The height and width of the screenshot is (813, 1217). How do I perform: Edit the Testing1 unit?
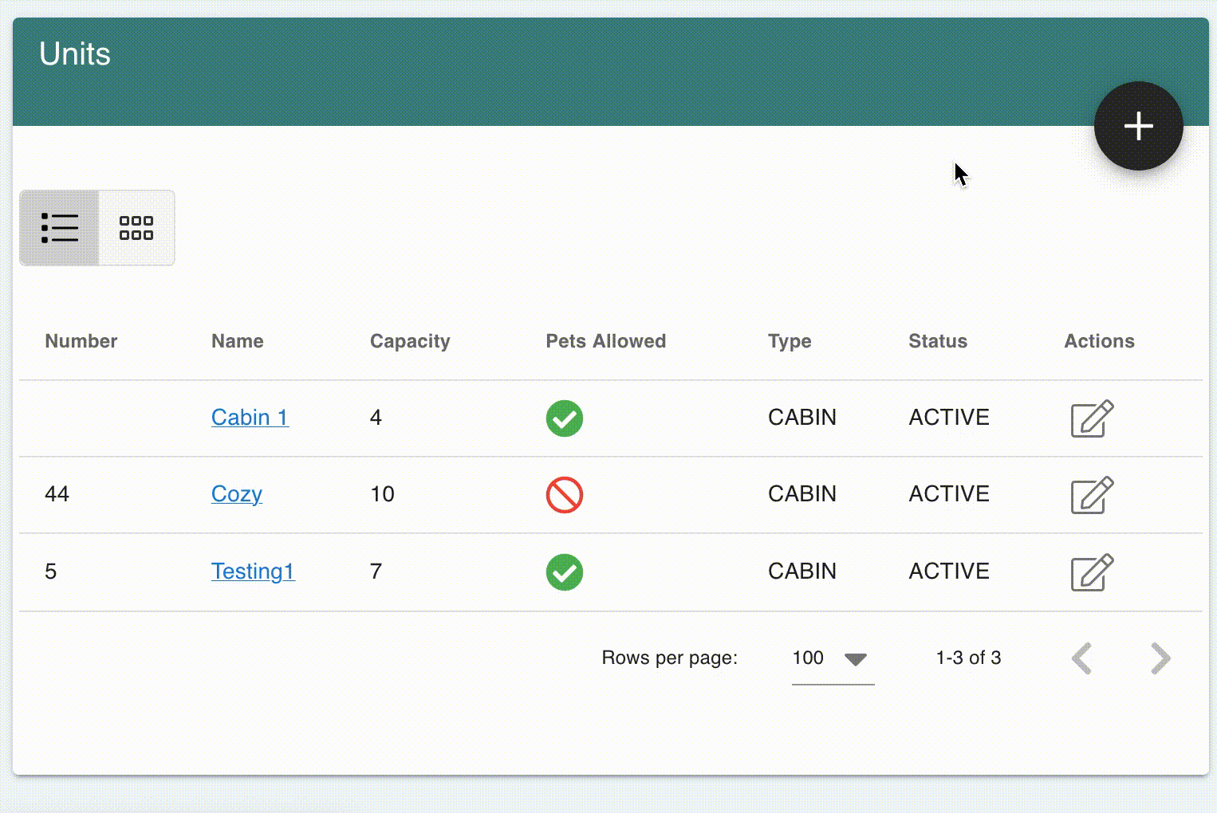tap(1092, 572)
